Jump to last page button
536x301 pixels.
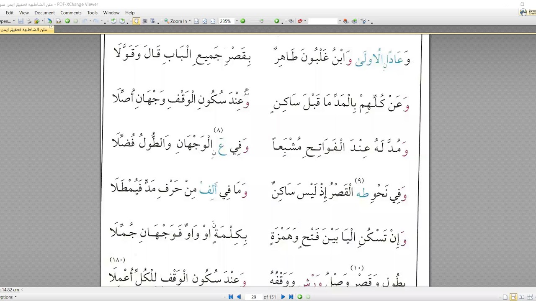click(291, 297)
